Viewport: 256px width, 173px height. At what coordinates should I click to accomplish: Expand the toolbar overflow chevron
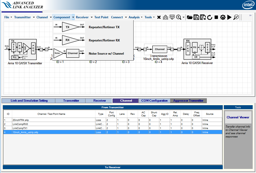[x=250, y=15]
